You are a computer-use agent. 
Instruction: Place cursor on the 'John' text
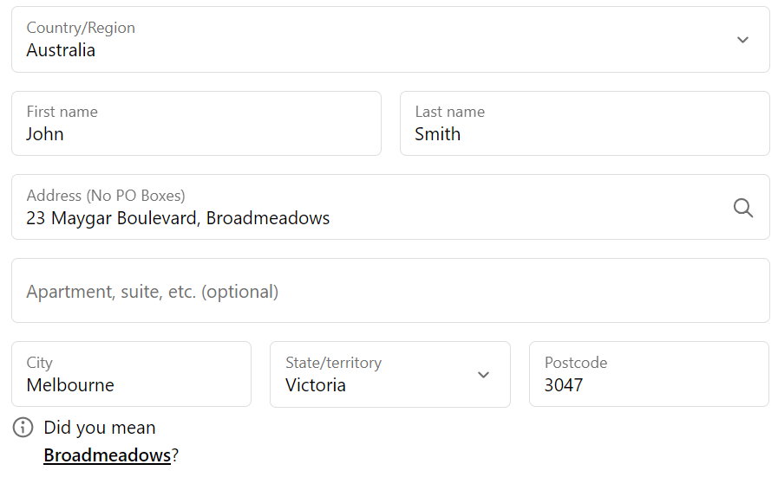point(45,134)
